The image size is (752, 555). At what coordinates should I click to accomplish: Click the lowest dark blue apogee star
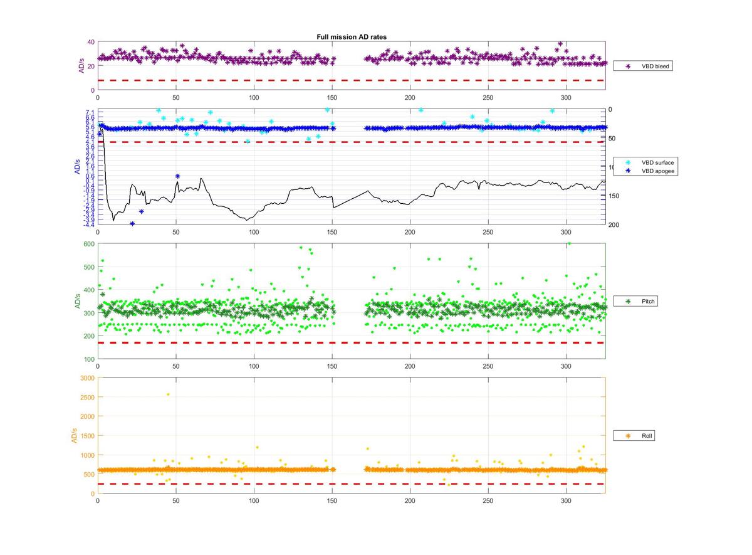tap(132, 224)
